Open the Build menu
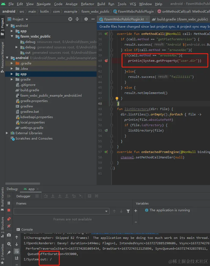 pyautogui.click(x=101, y=4)
